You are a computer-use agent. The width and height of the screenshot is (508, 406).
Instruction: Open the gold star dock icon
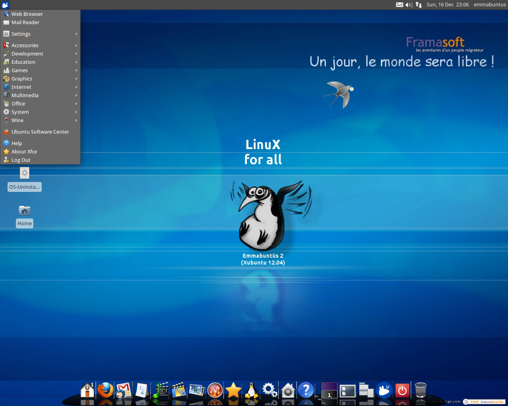(233, 390)
